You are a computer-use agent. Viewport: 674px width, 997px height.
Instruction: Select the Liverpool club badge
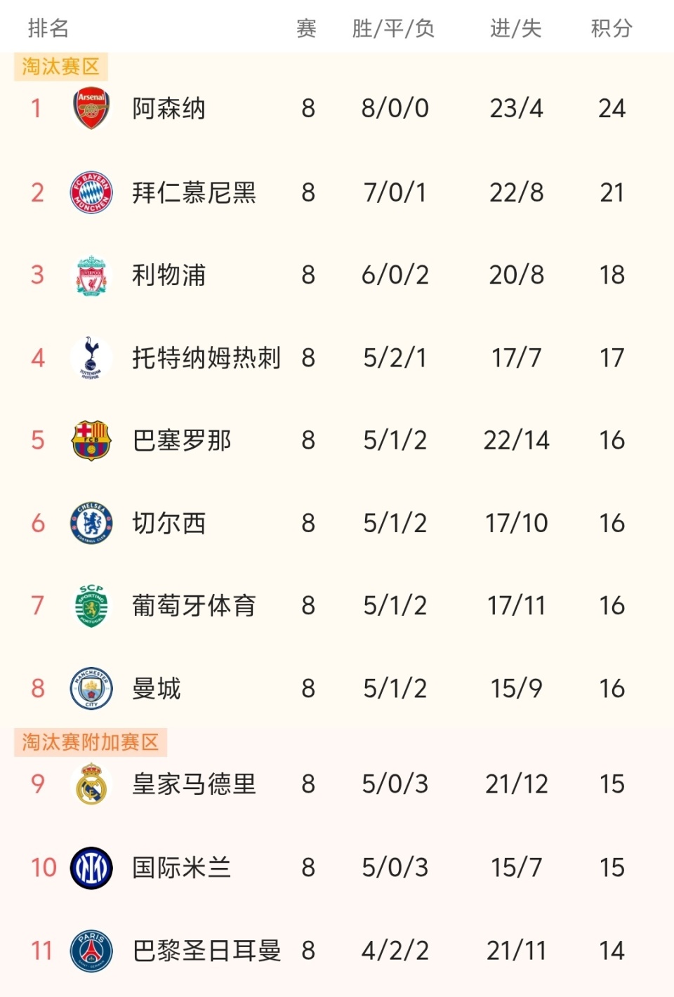click(91, 275)
